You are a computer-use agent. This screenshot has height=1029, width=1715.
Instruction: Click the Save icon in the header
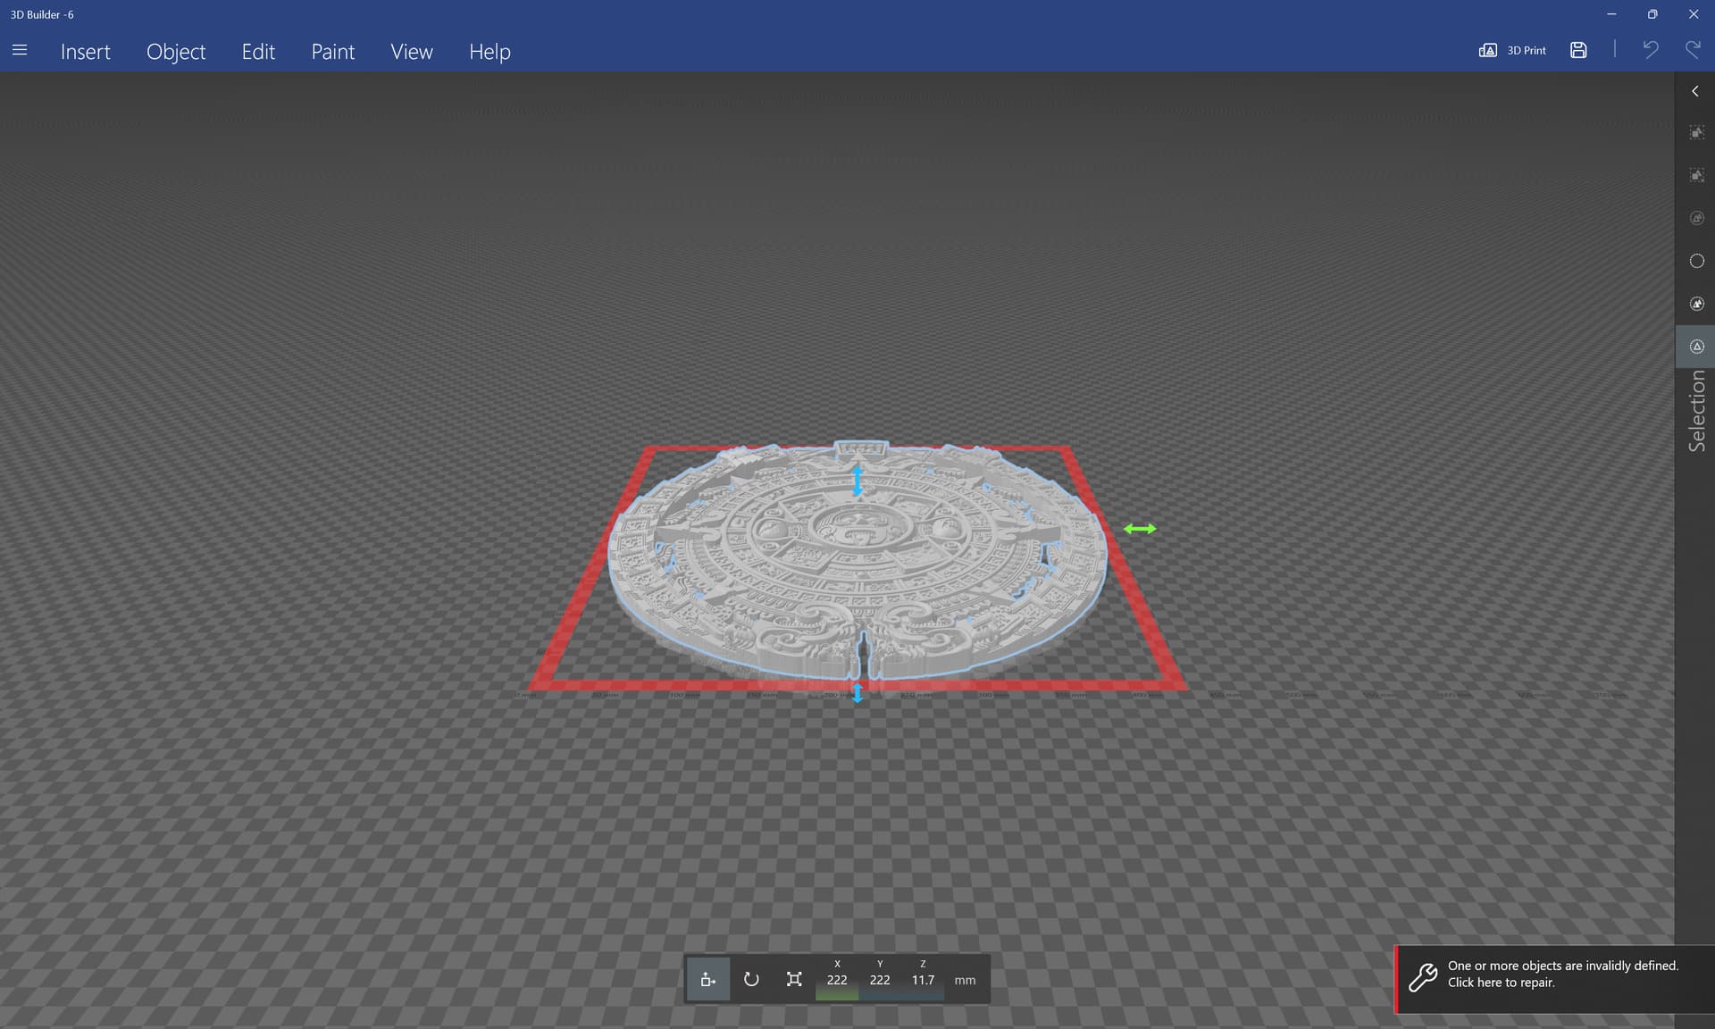click(x=1578, y=50)
